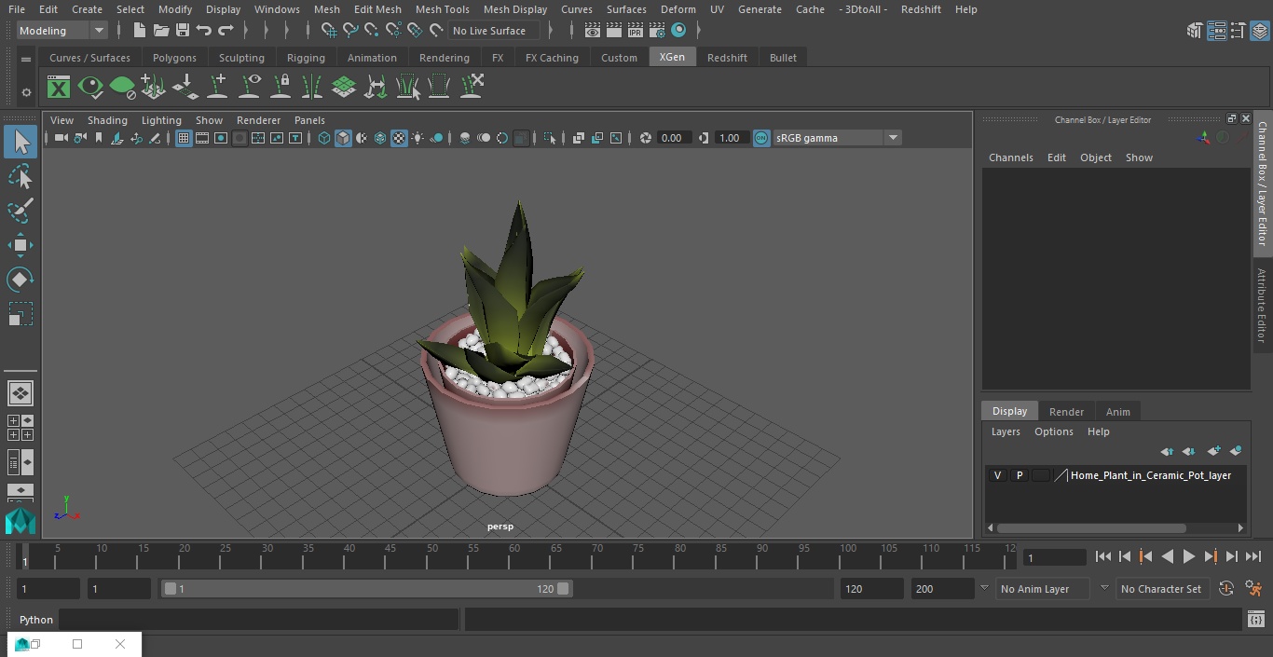
Task: Select Home_Plant_in_Ceramic_Pot_layer in the layer list
Action: tap(1151, 475)
